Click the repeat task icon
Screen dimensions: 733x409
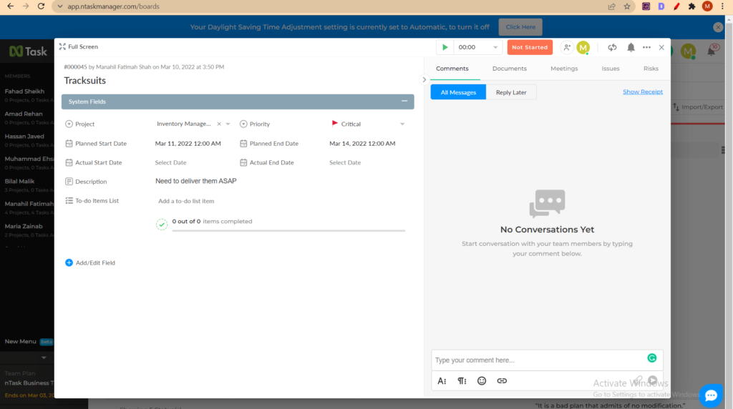(612, 47)
